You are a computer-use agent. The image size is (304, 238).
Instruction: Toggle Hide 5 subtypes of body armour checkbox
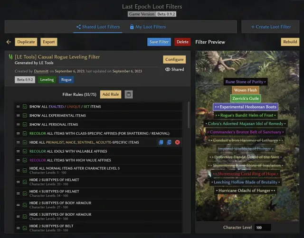(x=25, y=216)
